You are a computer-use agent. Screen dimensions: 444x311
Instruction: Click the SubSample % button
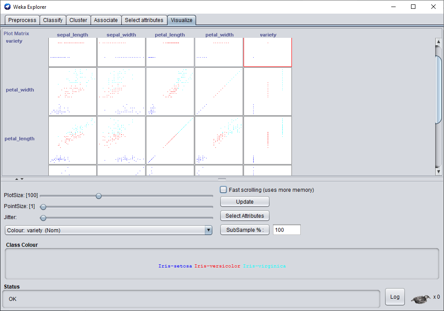(244, 230)
